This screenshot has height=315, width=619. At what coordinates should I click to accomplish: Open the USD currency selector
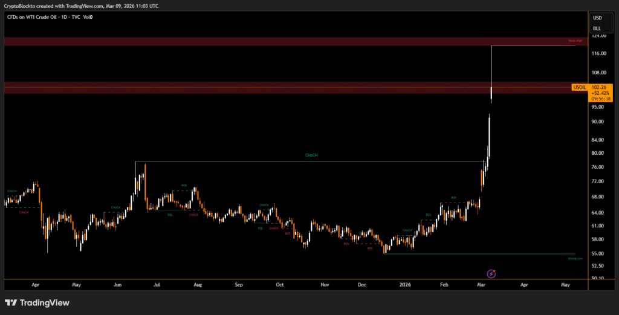tap(597, 18)
